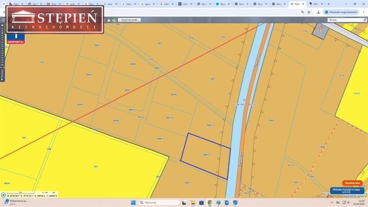Open Raport dla działki

(x=129, y=20)
